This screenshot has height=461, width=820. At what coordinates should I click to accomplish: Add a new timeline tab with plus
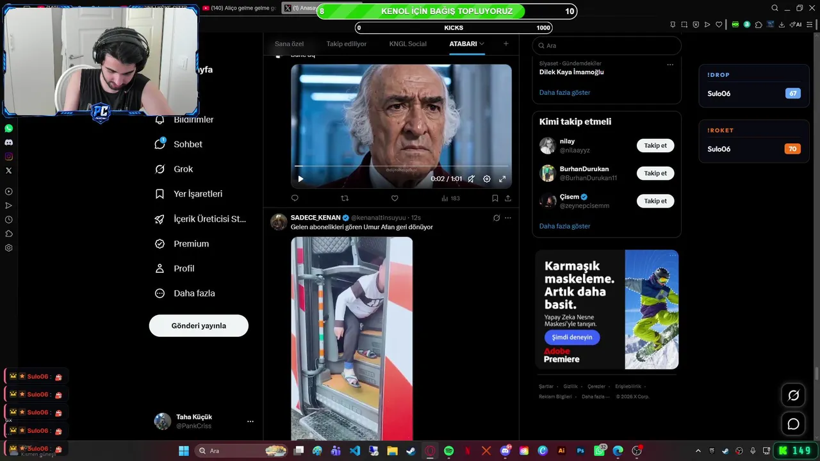[x=506, y=44]
